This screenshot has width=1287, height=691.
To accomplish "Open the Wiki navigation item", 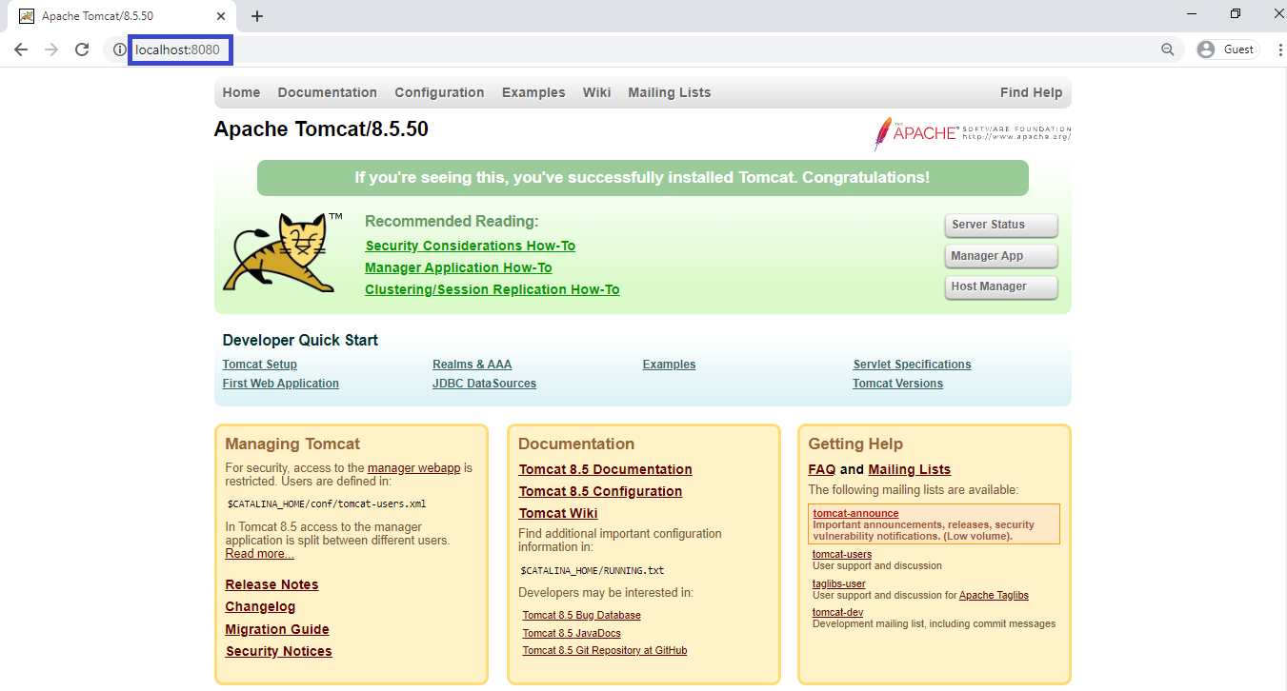I will 597,92.
